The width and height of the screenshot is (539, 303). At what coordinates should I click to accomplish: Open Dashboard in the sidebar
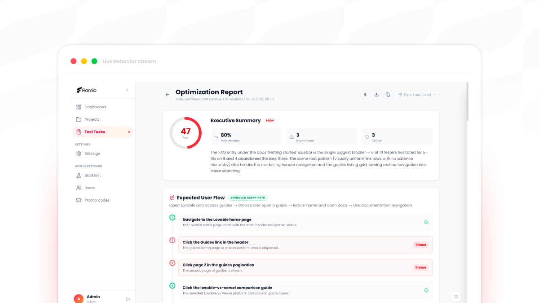point(103,107)
